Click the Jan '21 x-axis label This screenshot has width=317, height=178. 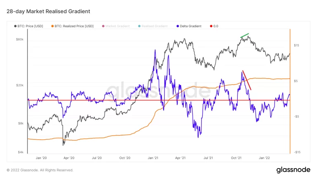tap(153, 158)
